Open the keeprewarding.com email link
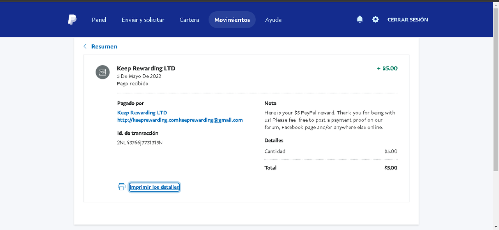 (180, 120)
